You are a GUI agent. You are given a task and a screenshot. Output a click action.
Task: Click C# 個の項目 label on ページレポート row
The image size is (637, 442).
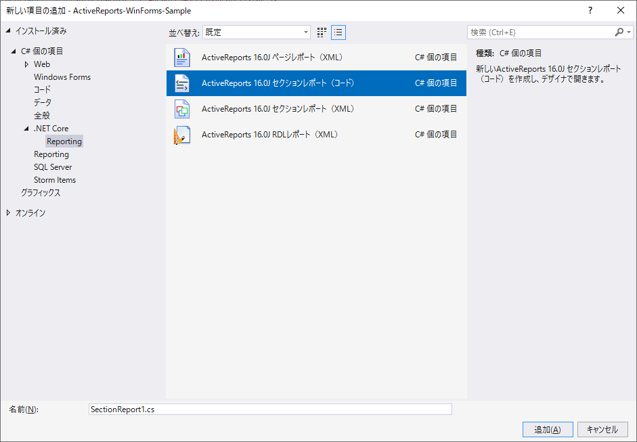tap(436, 58)
